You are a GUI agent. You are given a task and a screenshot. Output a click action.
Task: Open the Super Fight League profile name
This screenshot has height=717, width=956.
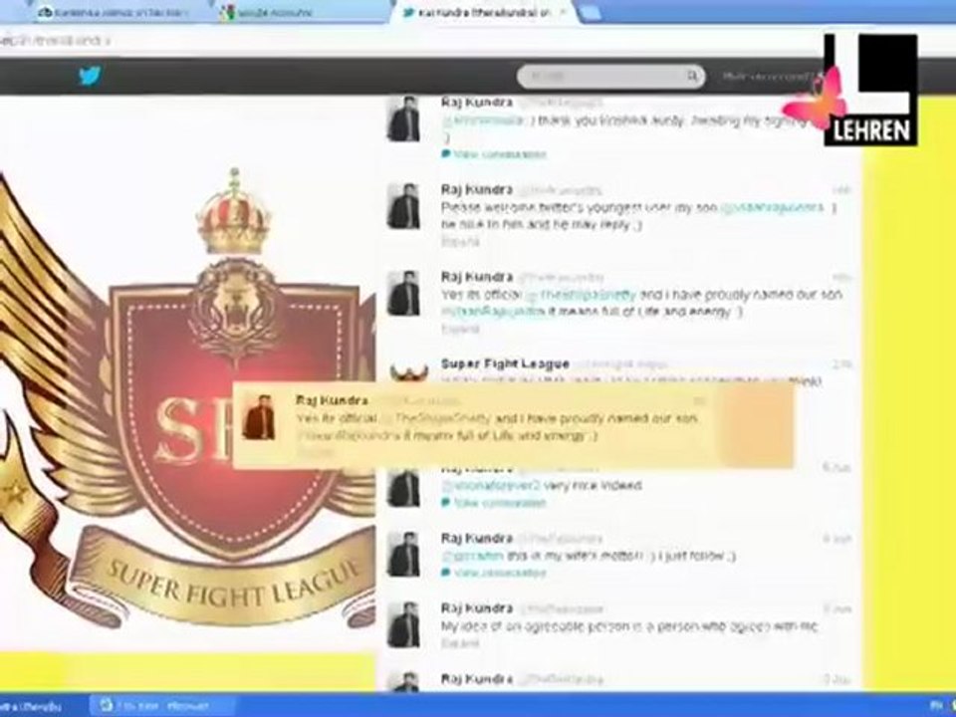(x=505, y=364)
